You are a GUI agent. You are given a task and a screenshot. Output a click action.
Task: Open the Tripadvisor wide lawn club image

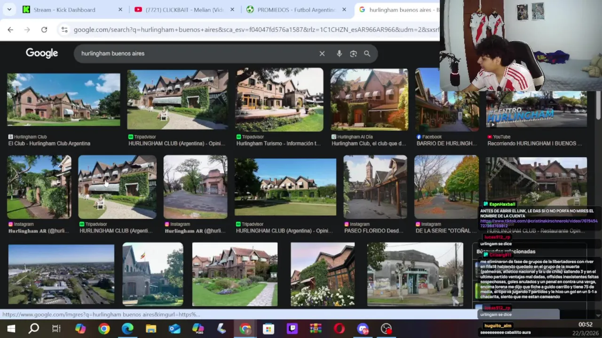285,187
